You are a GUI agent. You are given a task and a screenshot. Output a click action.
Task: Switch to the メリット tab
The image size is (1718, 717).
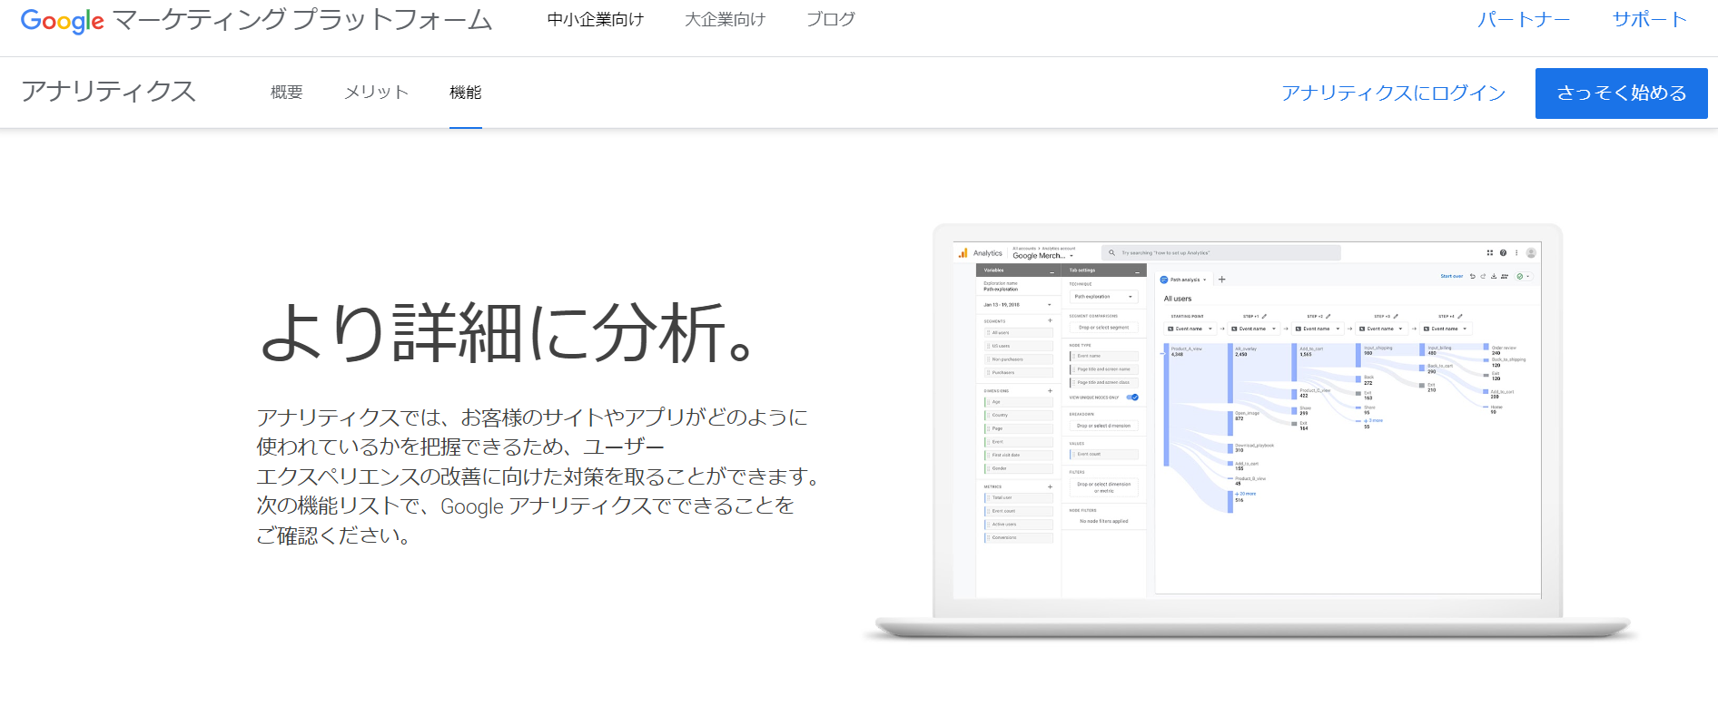tap(376, 92)
